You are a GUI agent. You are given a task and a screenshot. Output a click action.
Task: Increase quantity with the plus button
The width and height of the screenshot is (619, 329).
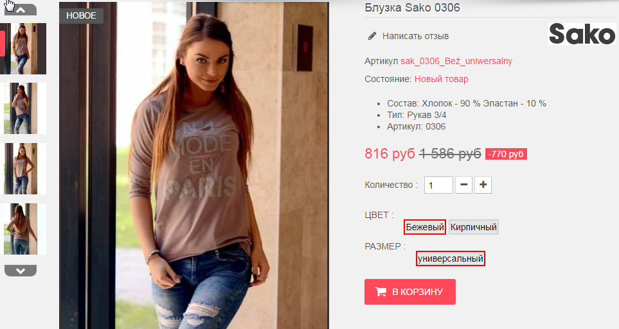point(483,185)
